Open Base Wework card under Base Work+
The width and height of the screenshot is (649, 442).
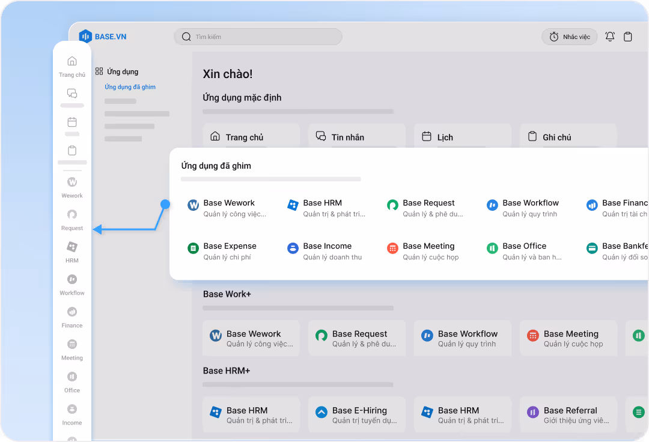[251, 338]
